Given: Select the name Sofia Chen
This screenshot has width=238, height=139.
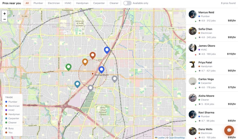Looking at the screenshot, I should point(205,29).
